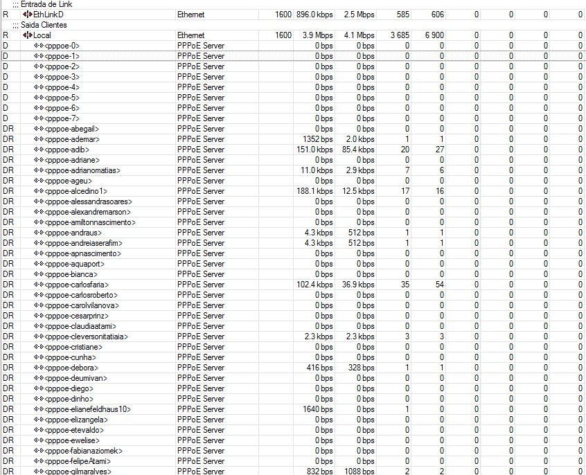Click the pppoe-andraus interface icon
The image size is (586, 475).
39,233
